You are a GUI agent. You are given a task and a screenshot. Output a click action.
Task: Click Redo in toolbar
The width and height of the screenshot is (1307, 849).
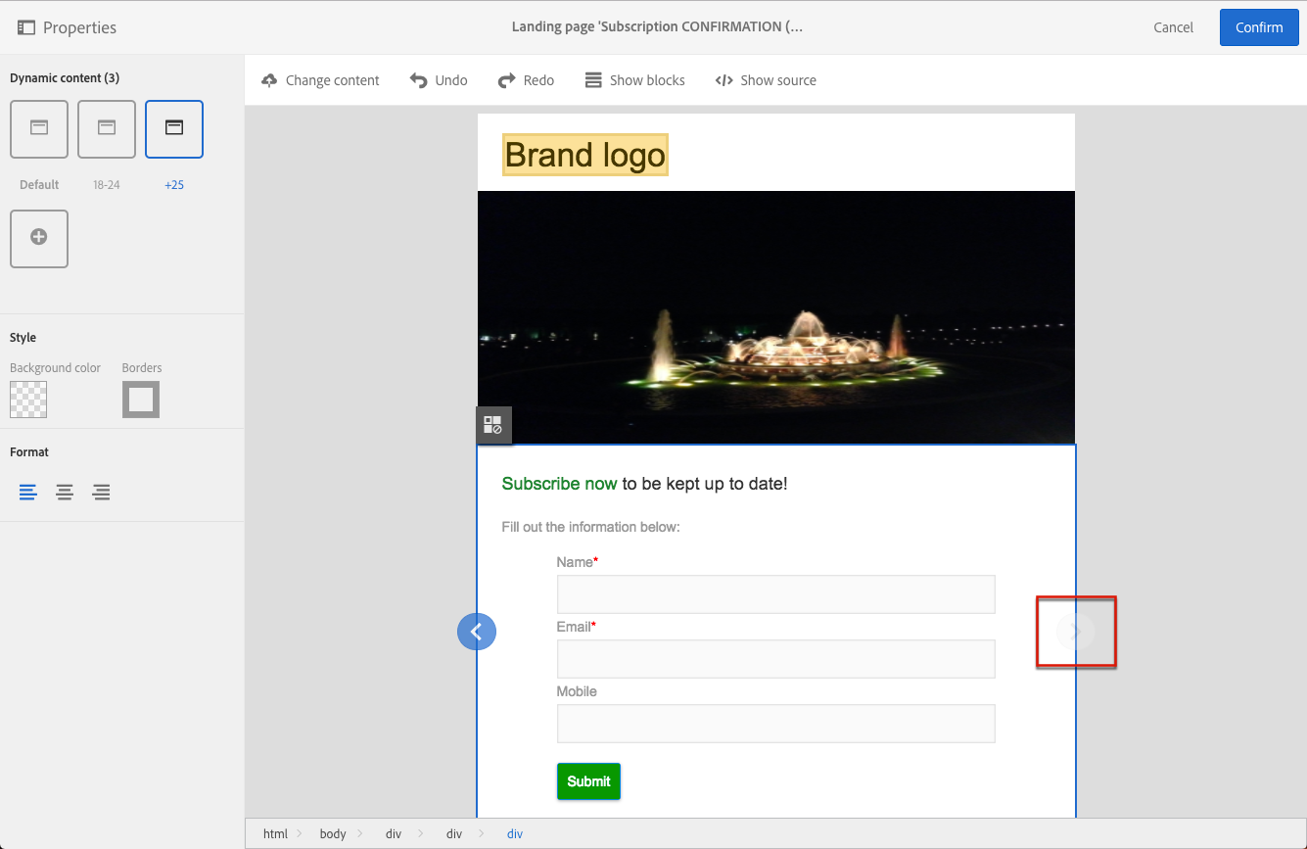click(x=526, y=80)
